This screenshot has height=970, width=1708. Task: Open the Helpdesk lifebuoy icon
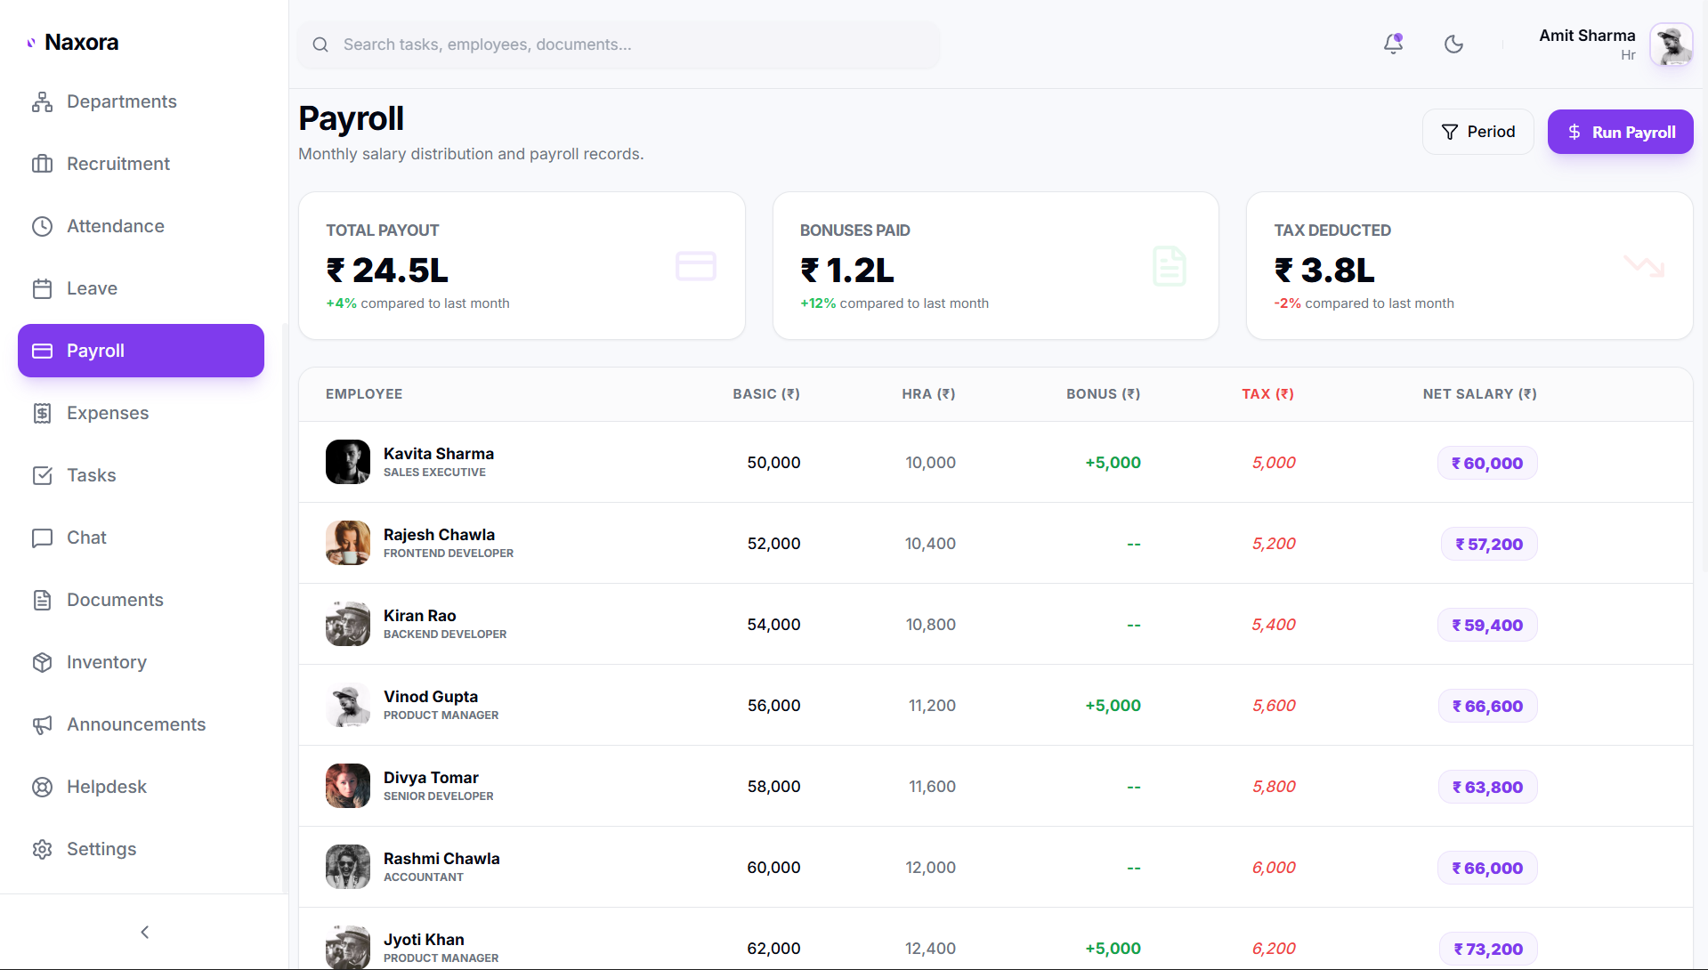tap(42, 787)
